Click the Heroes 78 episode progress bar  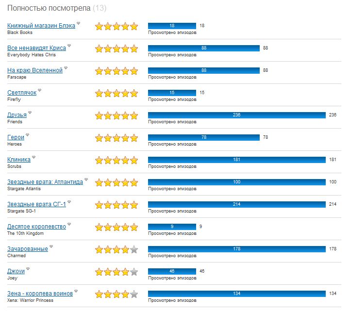pos(204,137)
